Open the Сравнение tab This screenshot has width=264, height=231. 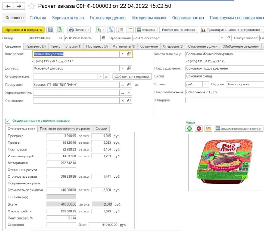click(149, 46)
